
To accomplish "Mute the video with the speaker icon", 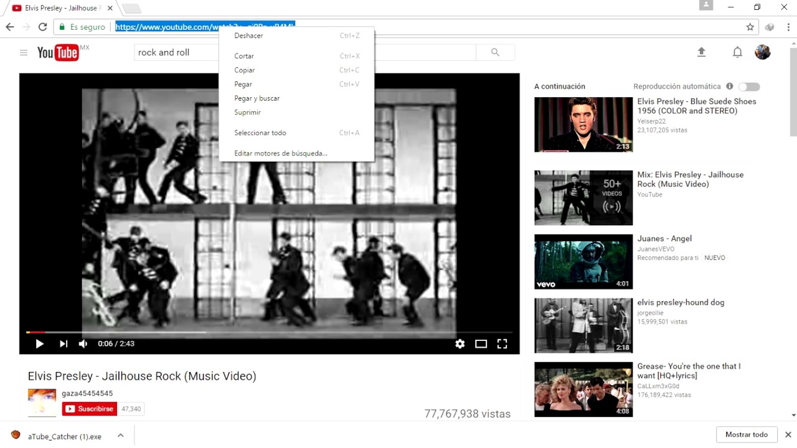I will pyautogui.click(x=83, y=343).
